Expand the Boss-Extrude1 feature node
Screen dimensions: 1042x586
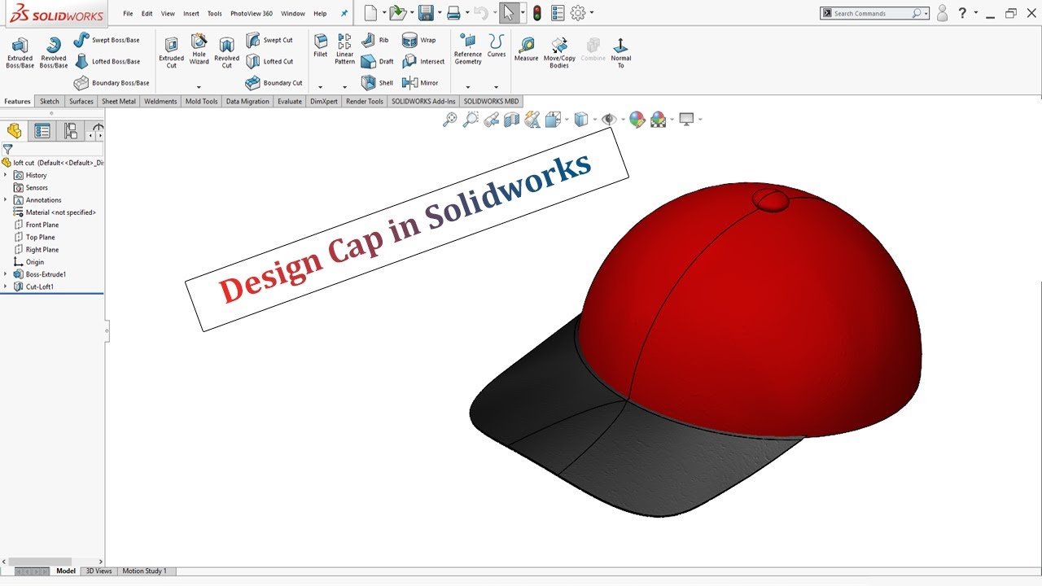pos(6,274)
